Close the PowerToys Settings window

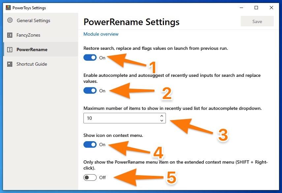(271, 8)
